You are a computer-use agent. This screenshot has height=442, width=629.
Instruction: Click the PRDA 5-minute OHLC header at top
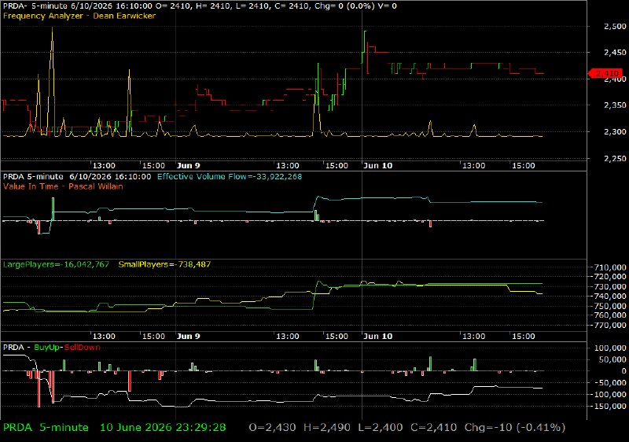[x=200, y=6]
